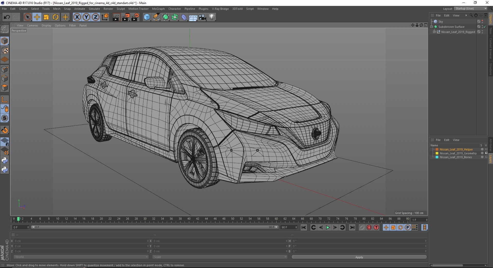Click the Undo arrow icon
This screenshot has height=268, width=493.
(7, 17)
